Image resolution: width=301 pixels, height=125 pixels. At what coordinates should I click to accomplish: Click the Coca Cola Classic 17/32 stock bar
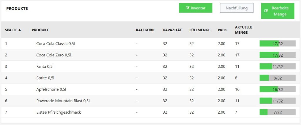click(x=277, y=44)
